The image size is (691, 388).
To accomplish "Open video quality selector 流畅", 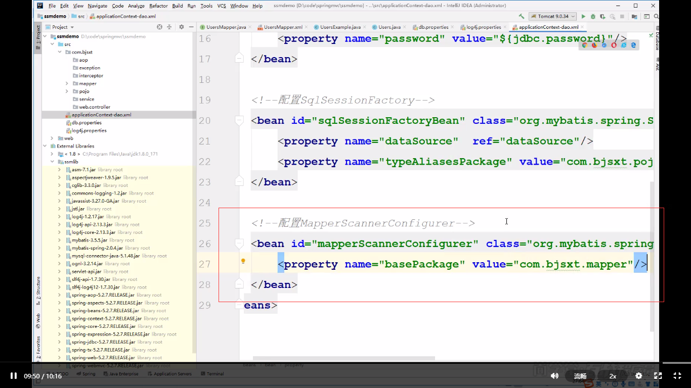I will point(580,376).
